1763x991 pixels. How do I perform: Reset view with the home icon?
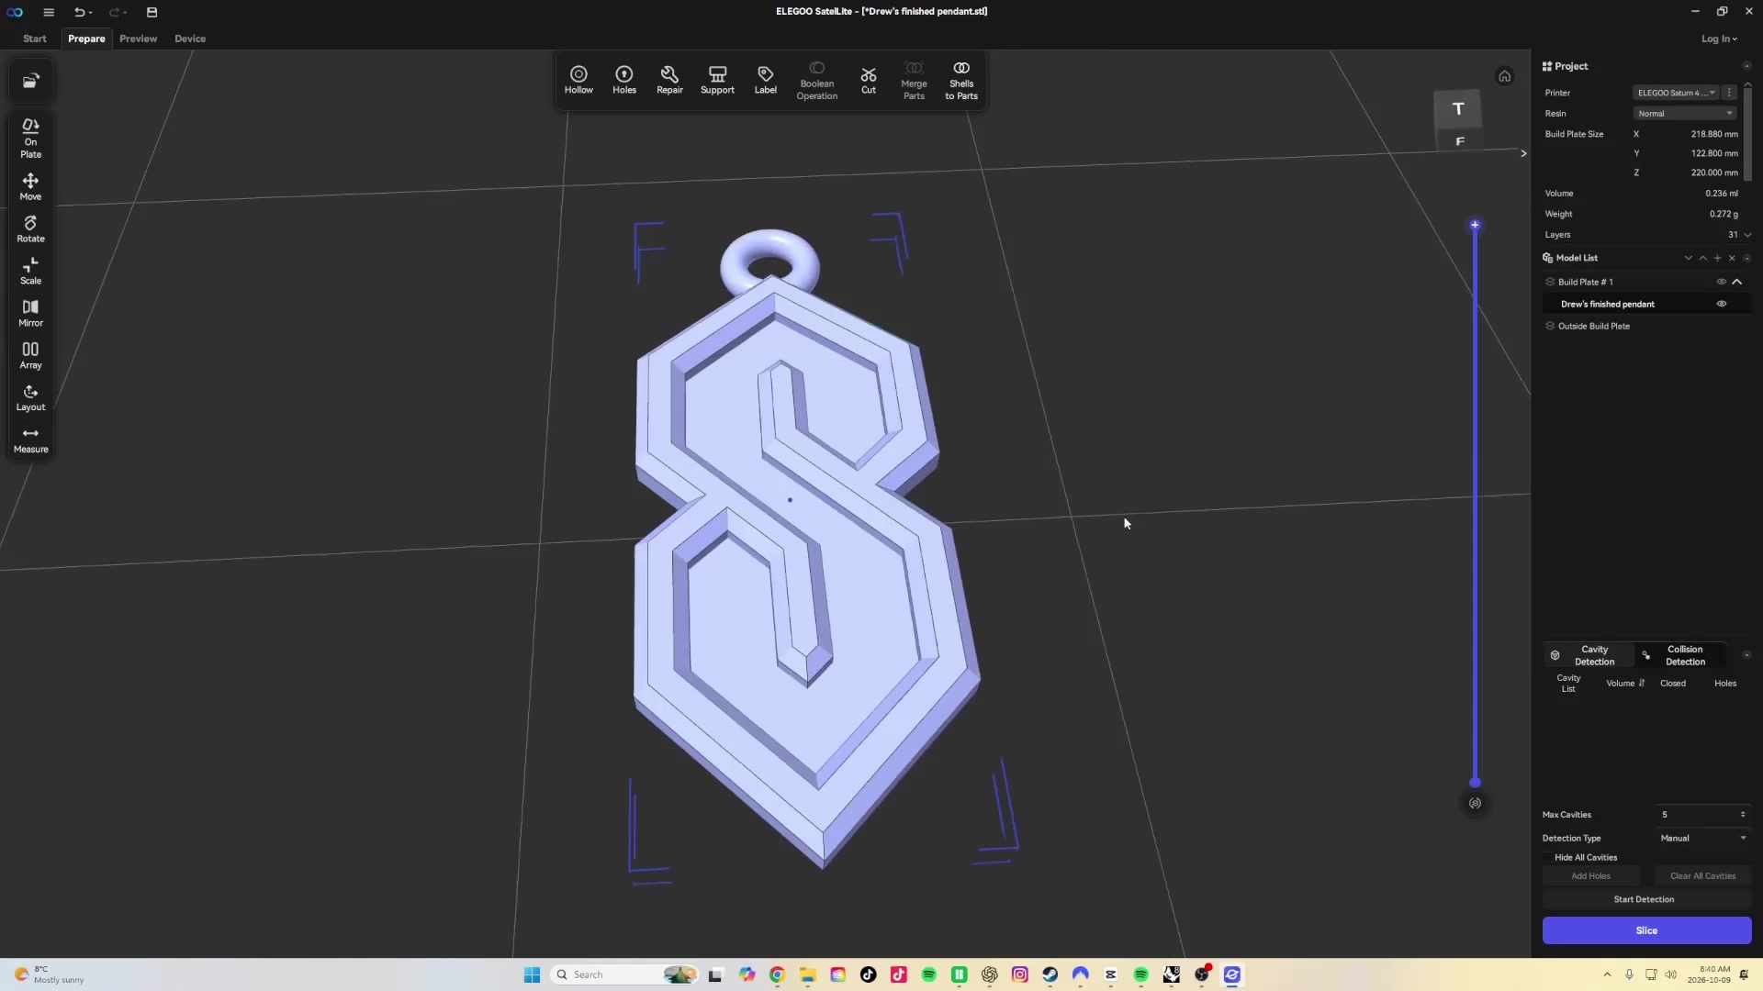[x=1504, y=76]
